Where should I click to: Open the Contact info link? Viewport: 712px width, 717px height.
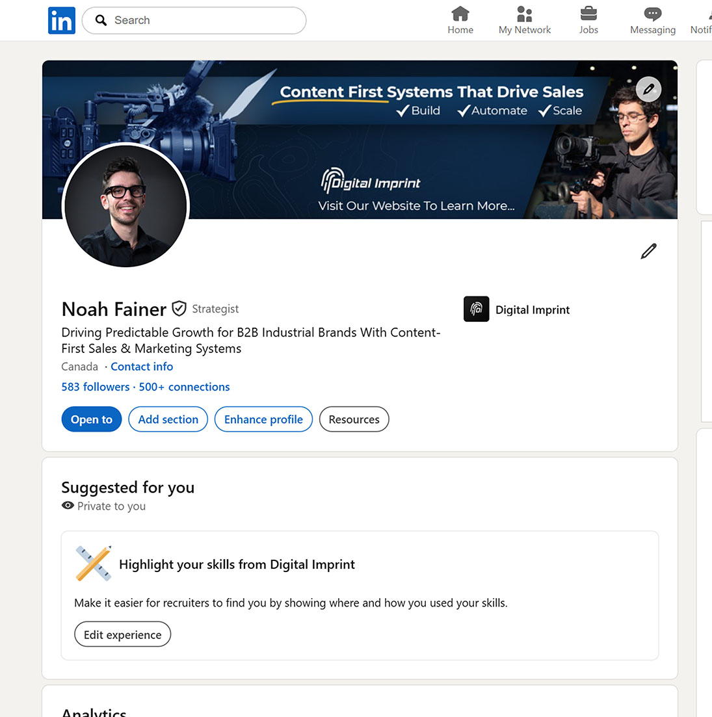point(142,367)
